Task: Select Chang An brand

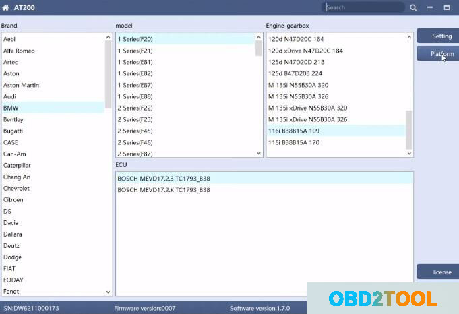Action: pos(53,177)
